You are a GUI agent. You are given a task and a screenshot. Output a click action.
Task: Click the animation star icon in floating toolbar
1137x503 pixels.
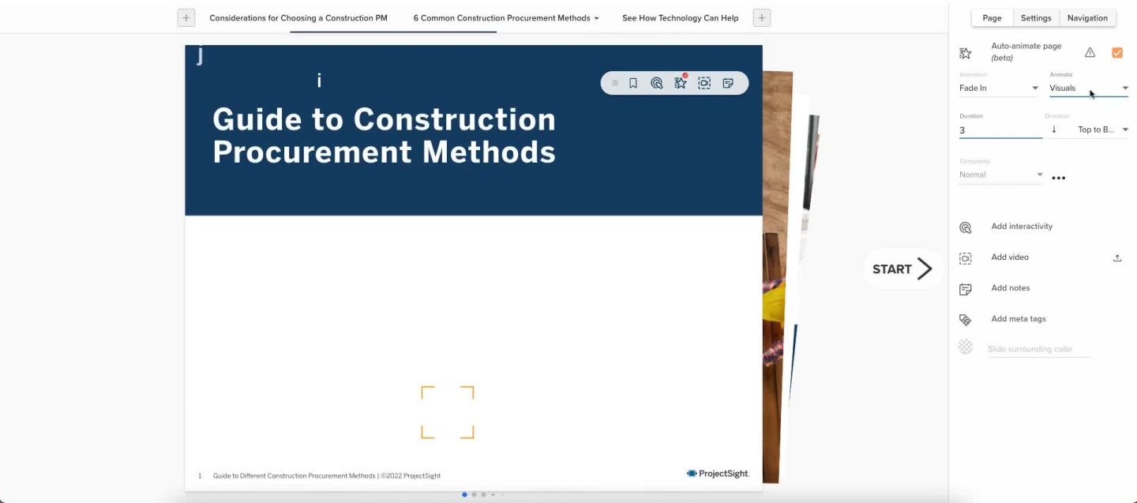pos(680,83)
